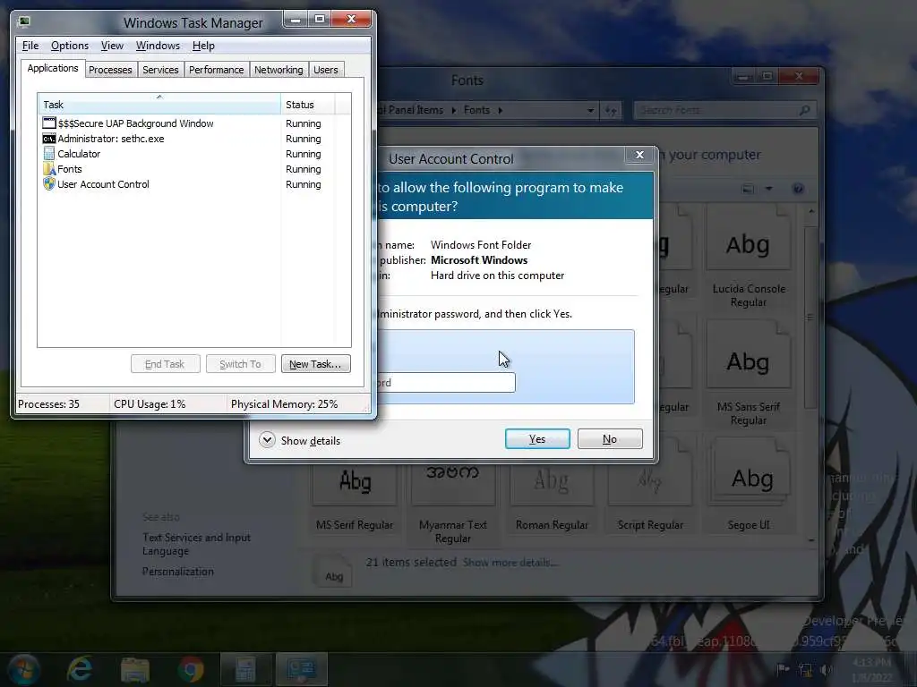Click the network icon in system tray
Viewport: 917px width, 687px height.
pos(805,669)
